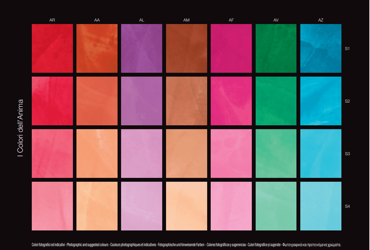Click the AM column header label
The width and height of the screenshot is (370, 250).
(x=186, y=20)
